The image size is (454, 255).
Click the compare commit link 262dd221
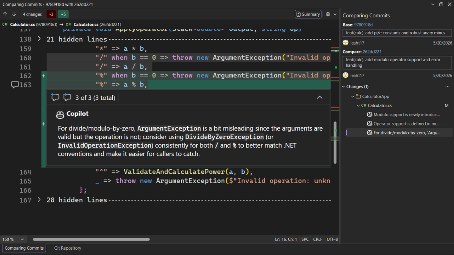point(372,52)
